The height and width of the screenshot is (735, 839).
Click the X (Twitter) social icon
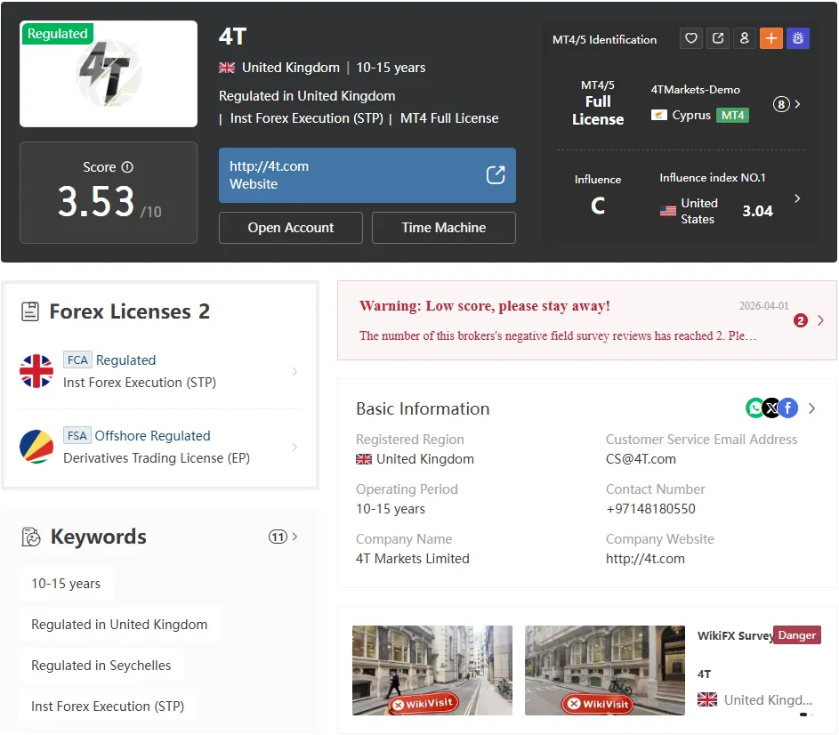(x=771, y=408)
